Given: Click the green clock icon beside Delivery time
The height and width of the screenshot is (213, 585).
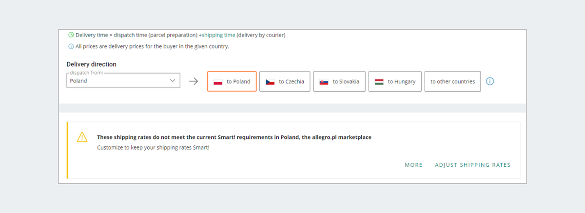Looking at the screenshot, I should coord(71,35).
